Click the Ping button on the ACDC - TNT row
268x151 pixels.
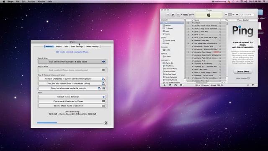coord(220,34)
